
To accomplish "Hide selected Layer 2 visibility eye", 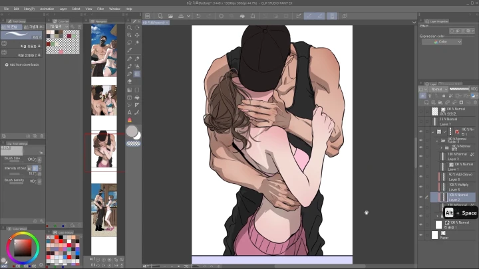I will 421,197.
